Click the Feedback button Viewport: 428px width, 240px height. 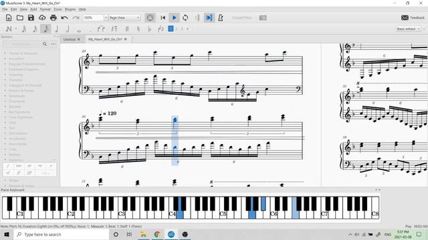(x=413, y=18)
